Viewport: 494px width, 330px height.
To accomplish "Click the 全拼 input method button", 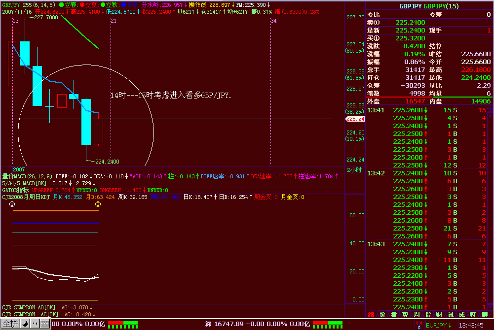I will (x=10, y=324).
